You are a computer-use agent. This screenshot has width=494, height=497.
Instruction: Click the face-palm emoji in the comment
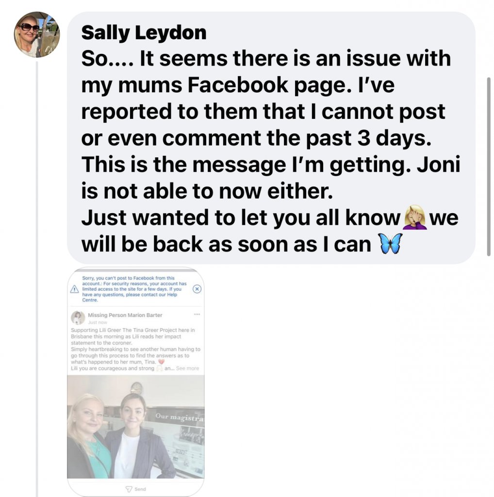pos(415,218)
